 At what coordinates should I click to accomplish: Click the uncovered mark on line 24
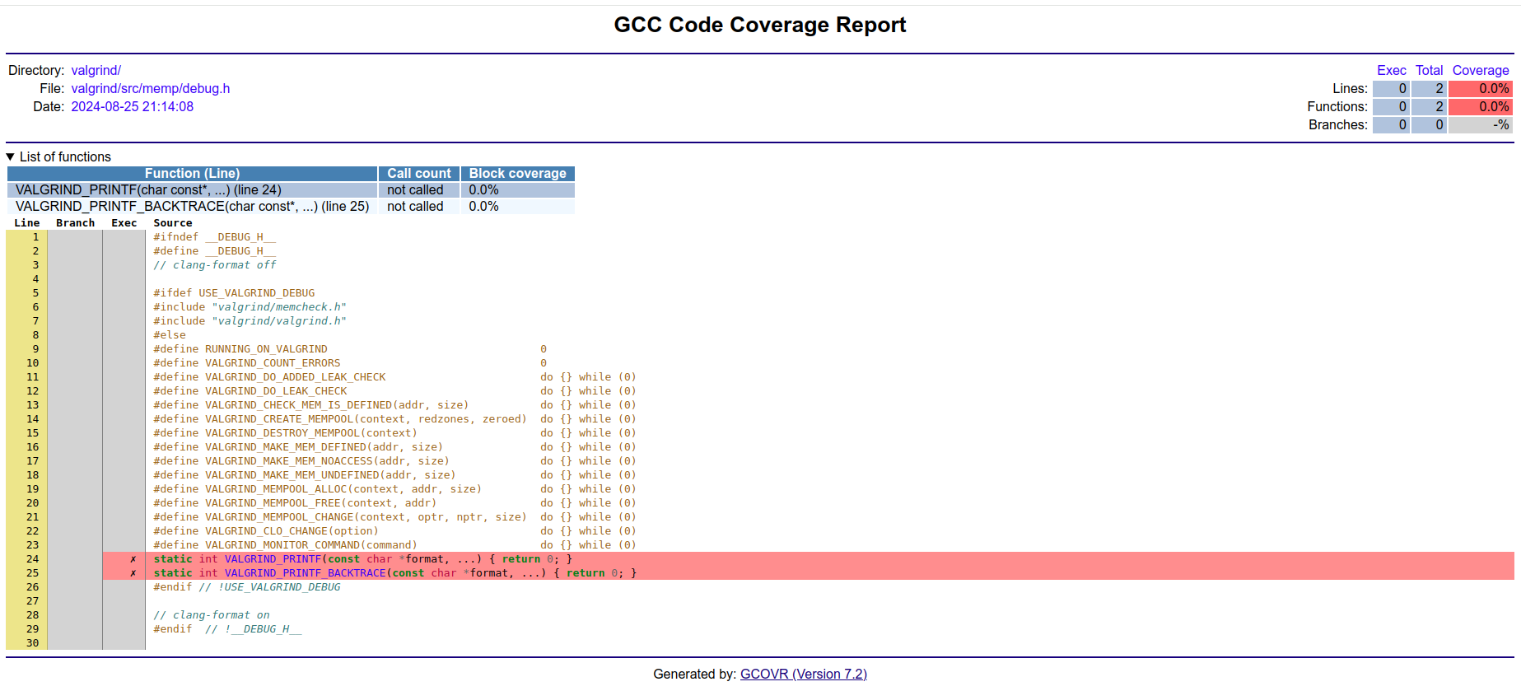point(133,559)
